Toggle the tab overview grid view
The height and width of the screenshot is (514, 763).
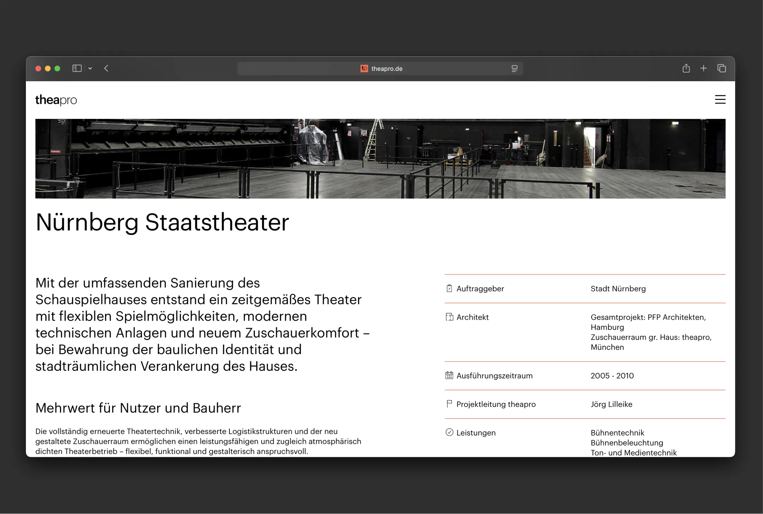[x=722, y=68]
